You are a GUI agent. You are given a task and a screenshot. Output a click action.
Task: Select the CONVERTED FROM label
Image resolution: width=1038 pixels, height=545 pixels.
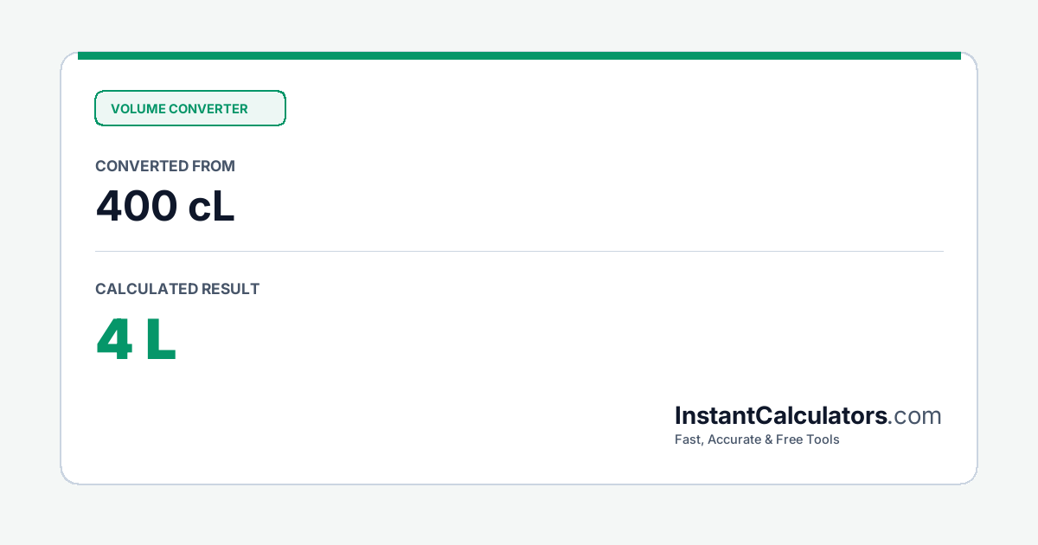(x=165, y=166)
